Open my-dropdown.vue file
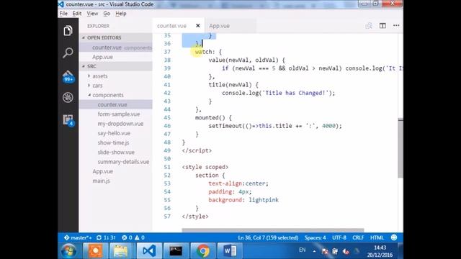 click(120, 124)
